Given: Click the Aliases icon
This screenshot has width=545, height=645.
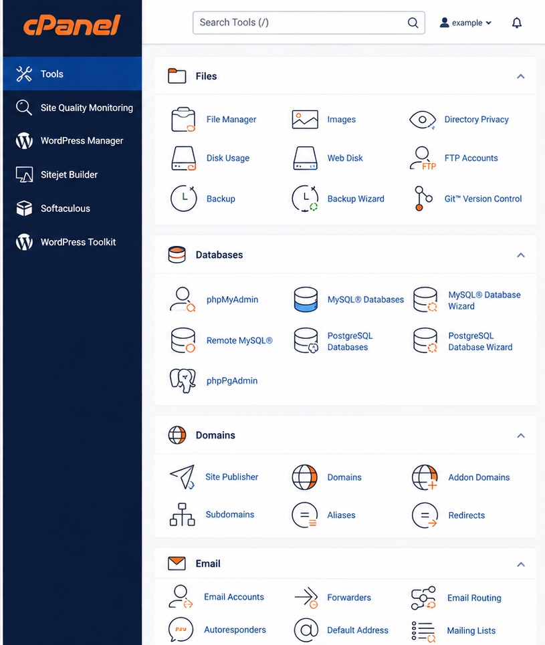Looking at the screenshot, I should pyautogui.click(x=305, y=515).
